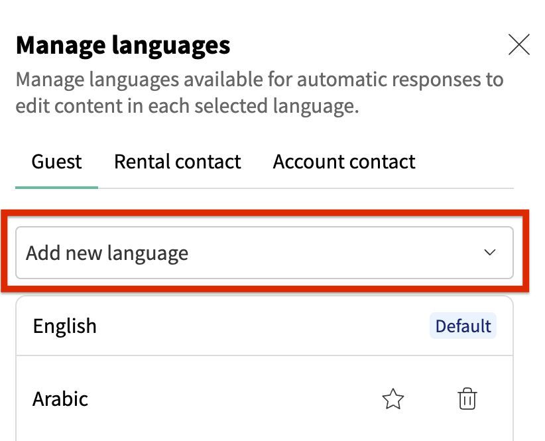Click empty space between Arabic and star
This screenshot has width=545, height=441.
[232, 399]
